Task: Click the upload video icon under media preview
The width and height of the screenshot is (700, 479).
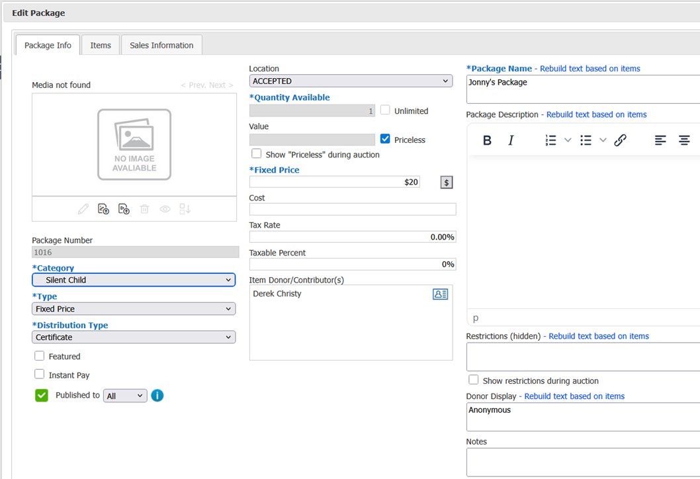Action: [124, 209]
